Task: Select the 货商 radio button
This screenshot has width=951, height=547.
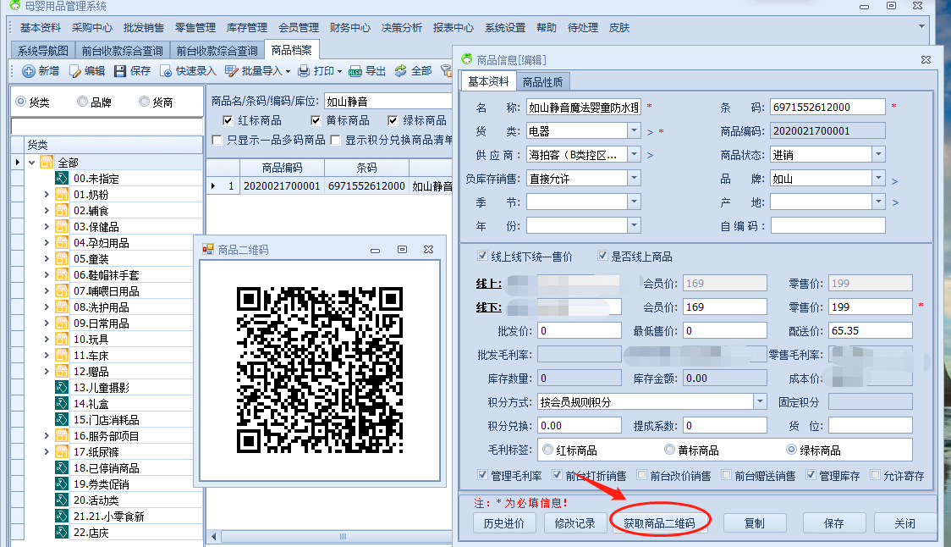Action: tap(144, 102)
